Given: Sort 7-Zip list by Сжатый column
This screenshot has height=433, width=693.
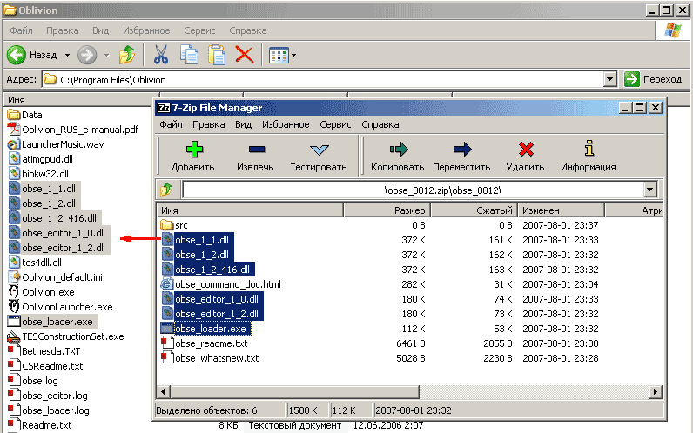Looking at the screenshot, I should (474, 210).
